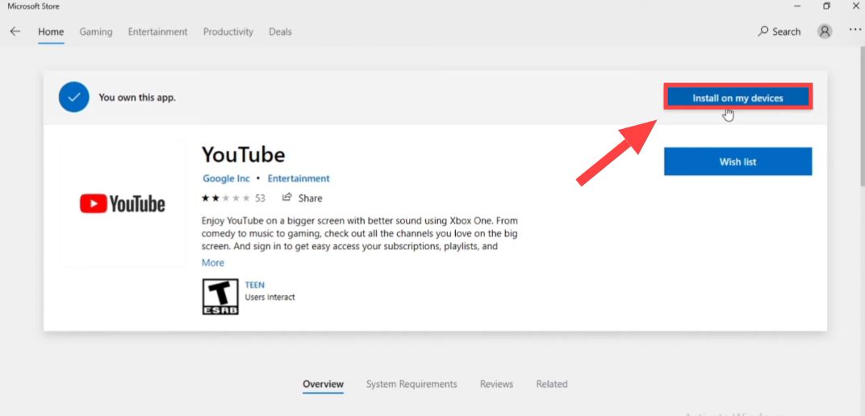Restore down the Microsoft Store window
This screenshot has height=416, width=865.
(x=826, y=6)
